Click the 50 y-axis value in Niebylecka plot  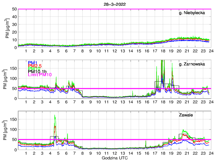tap(14, 9)
